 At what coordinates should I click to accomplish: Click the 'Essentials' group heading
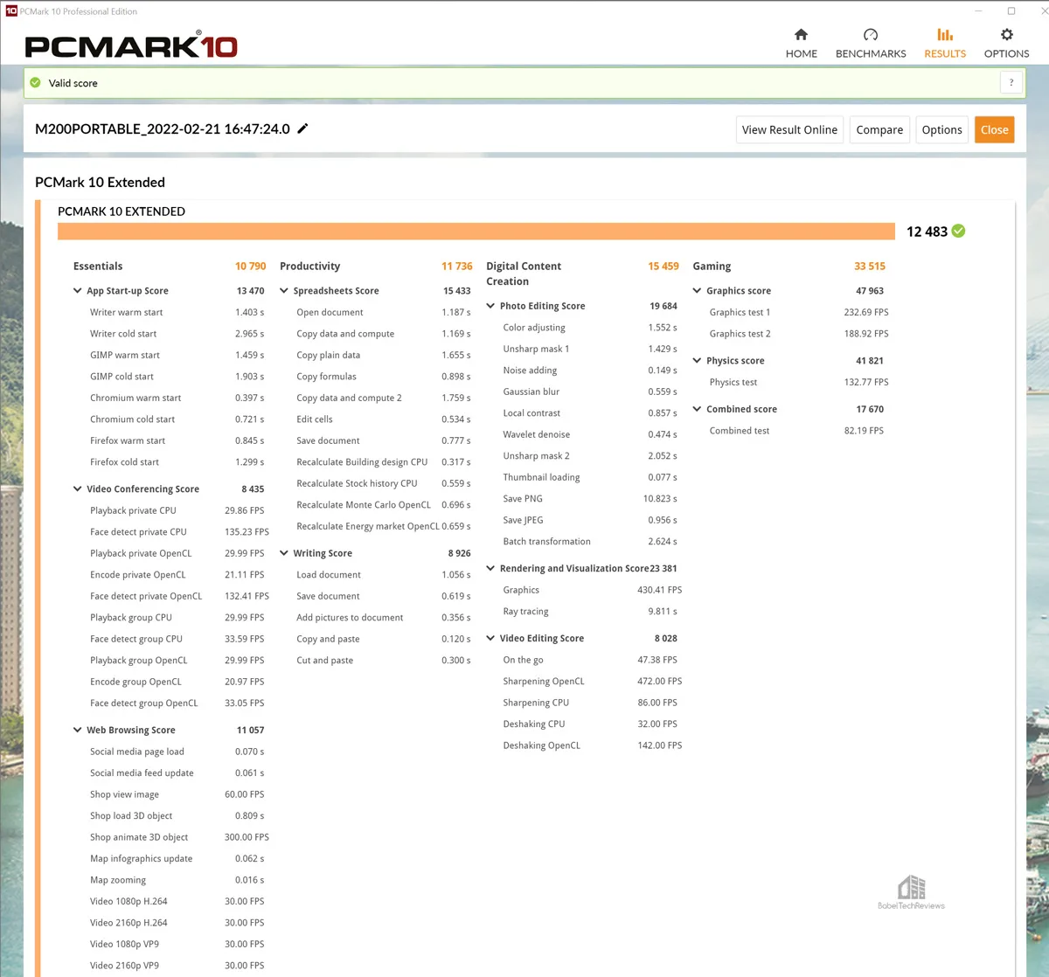(x=98, y=267)
